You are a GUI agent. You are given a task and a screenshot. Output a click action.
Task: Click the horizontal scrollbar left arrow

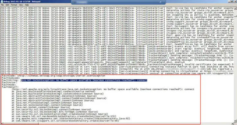coord(1,124)
